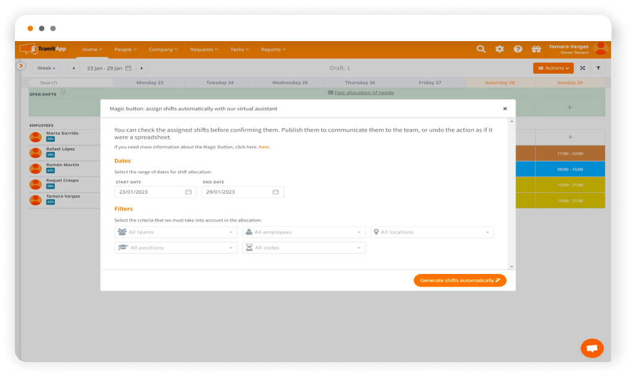Open the search magnifier in top bar
Viewport: 633px width, 377px height.
pyautogui.click(x=481, y=49)
